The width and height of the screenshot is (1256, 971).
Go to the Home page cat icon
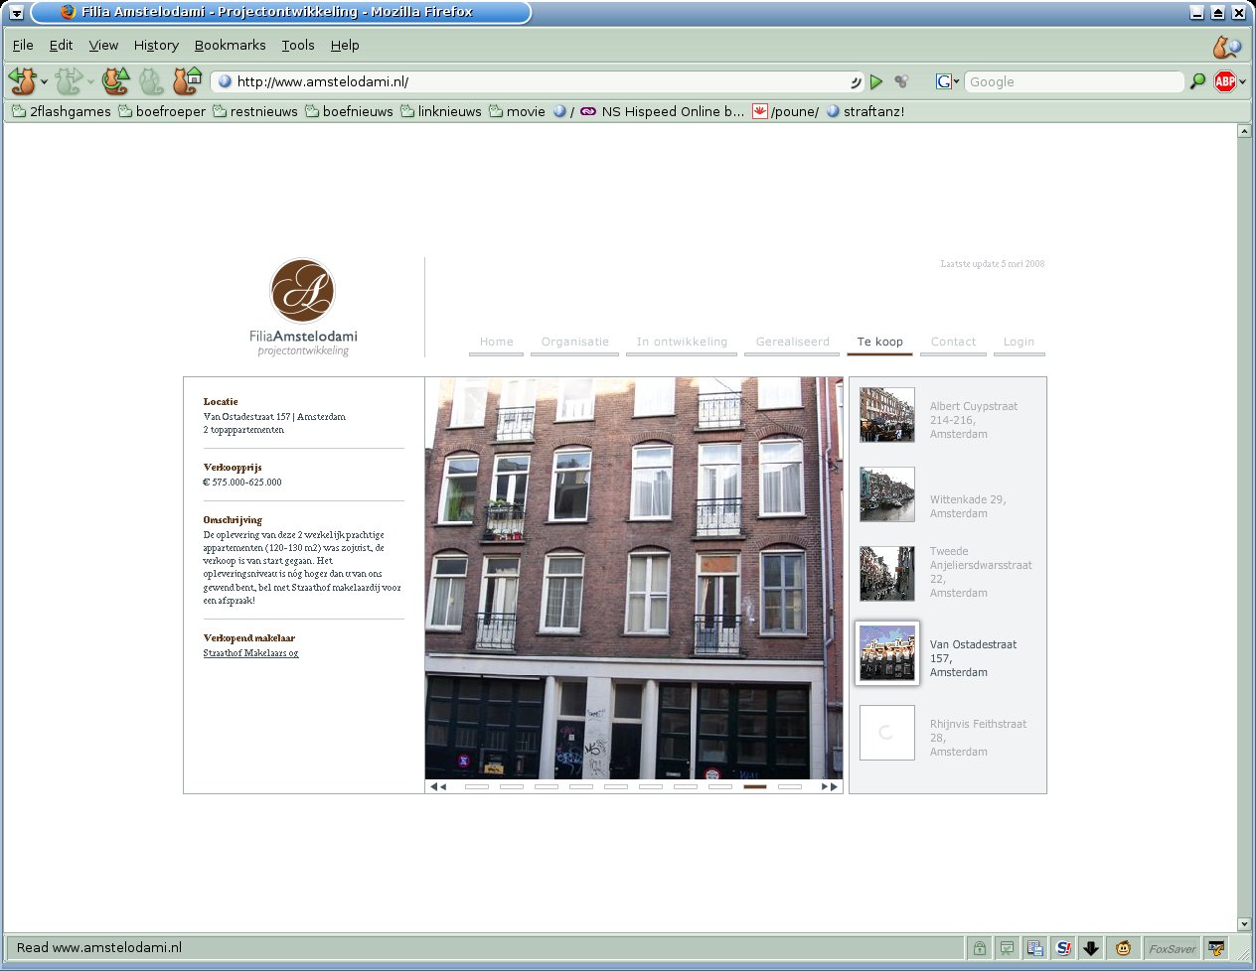pyautogui.click(x=187, y=81)
